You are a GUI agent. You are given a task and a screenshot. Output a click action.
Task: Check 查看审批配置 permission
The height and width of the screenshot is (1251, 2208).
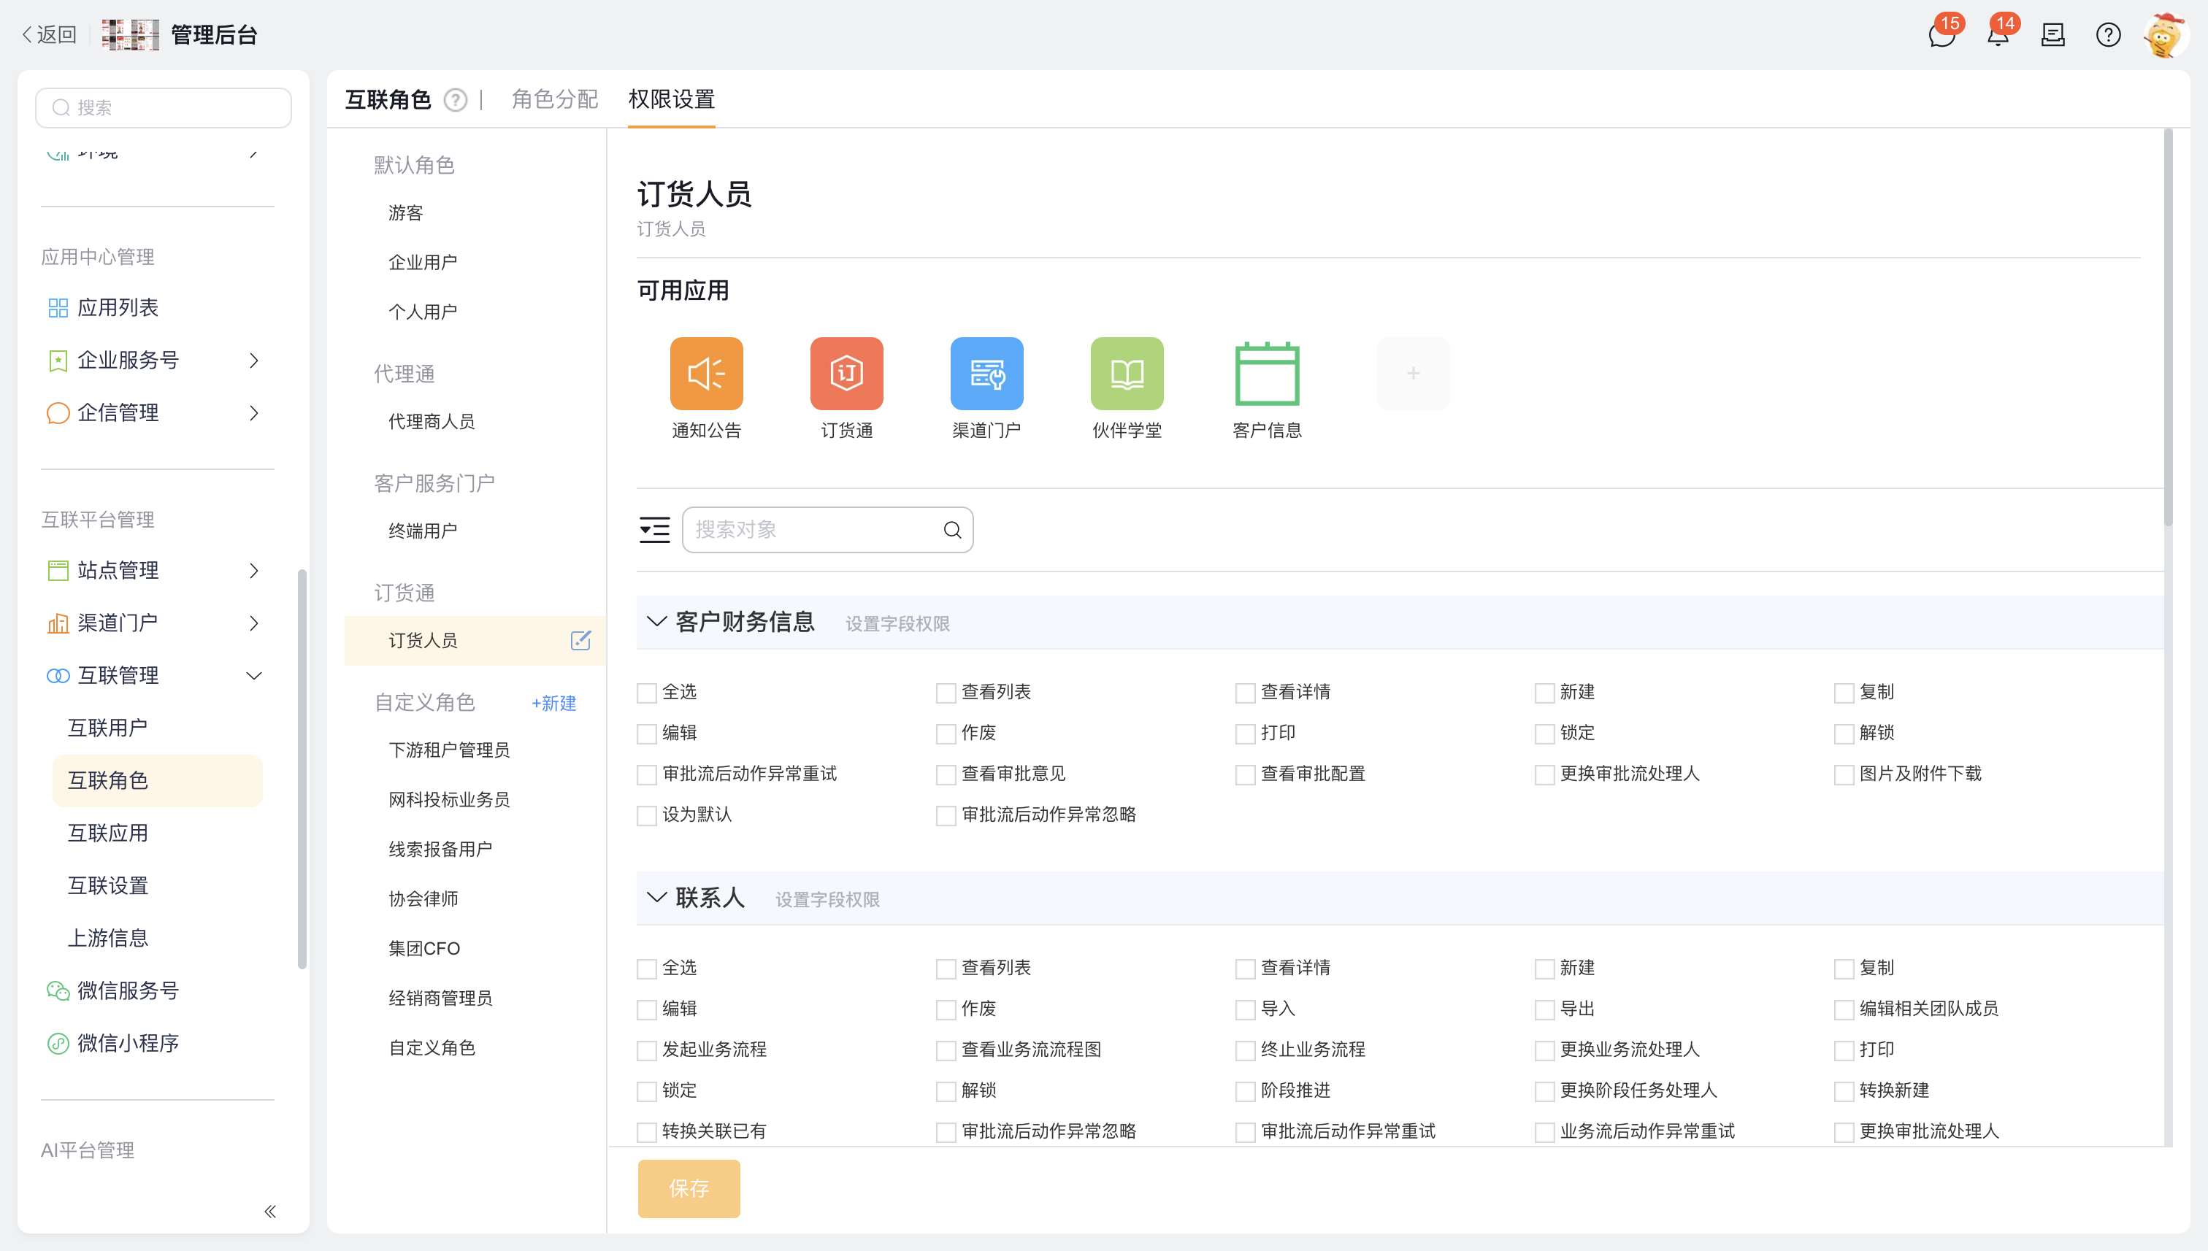pyautogui.click(x=1244, y=774)
